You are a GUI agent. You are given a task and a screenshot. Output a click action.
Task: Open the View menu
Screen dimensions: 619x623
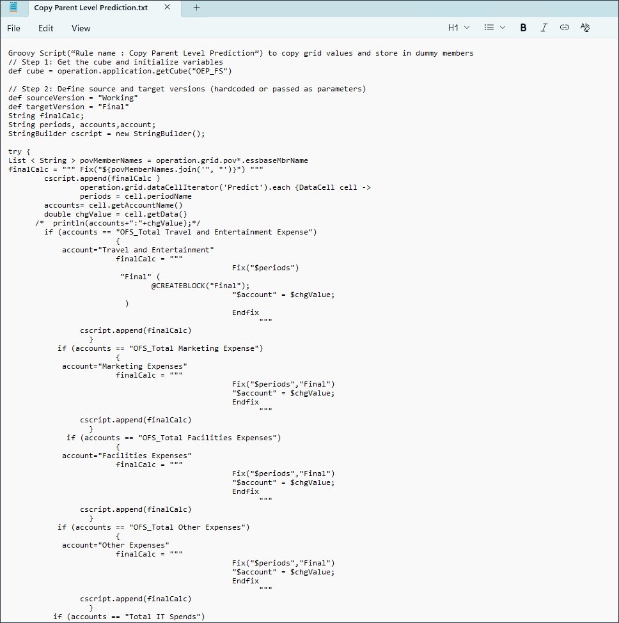click(x=81, y=28)
